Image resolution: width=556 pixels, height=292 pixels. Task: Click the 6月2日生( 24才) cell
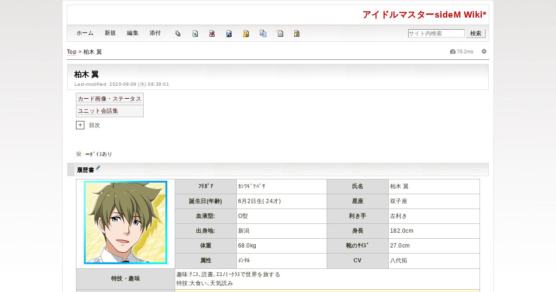pyautogui.click(x=282, y=201)
